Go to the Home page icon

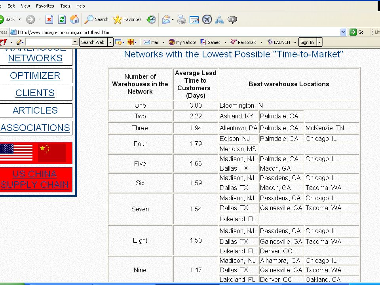pos(74,19)
